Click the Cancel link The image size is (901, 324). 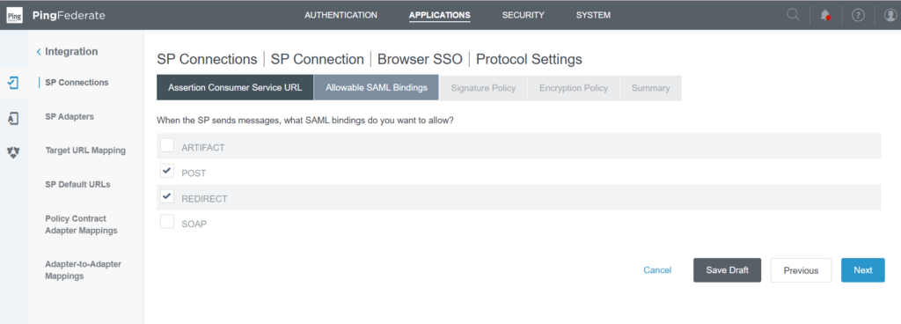point(657,270)
